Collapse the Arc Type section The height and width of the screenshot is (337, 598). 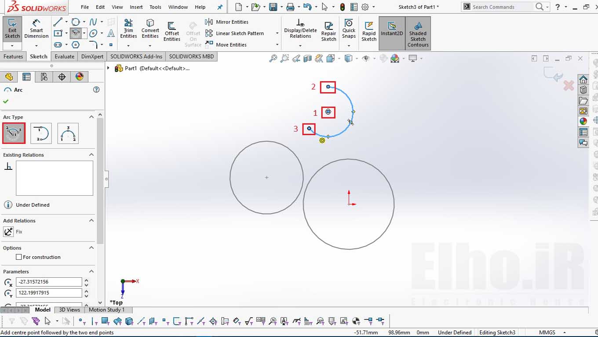pos(91,117)
